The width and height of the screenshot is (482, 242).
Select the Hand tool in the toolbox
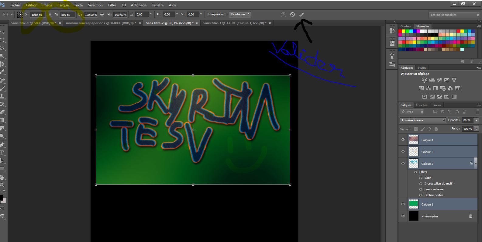click(x=2, y=177)
